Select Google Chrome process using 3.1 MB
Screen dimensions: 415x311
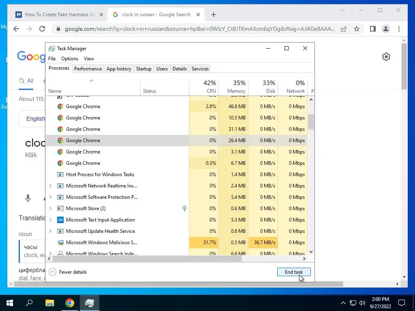pyautogui.click(x=177, y=152)
